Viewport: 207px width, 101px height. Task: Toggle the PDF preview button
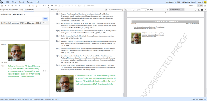point(200,6)
